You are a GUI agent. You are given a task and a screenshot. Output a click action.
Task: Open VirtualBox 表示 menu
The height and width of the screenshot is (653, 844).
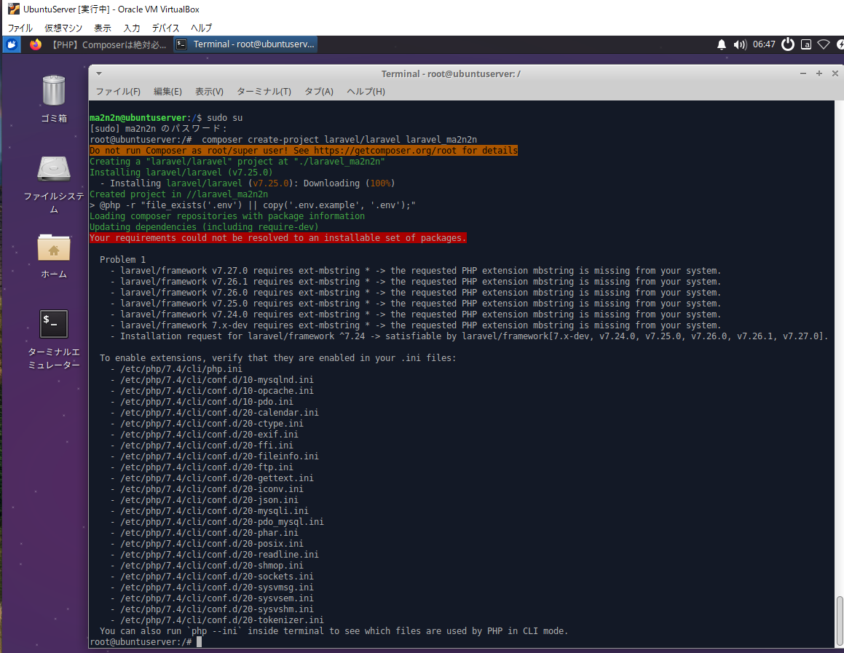[x=102, y=28]
